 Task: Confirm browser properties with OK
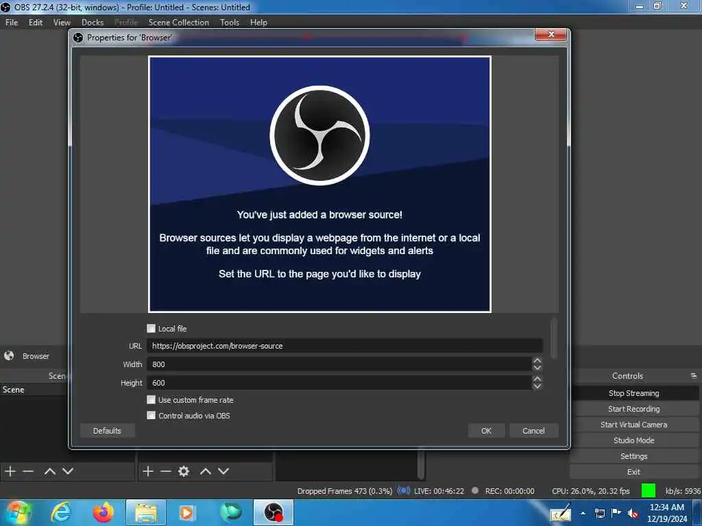486,431
